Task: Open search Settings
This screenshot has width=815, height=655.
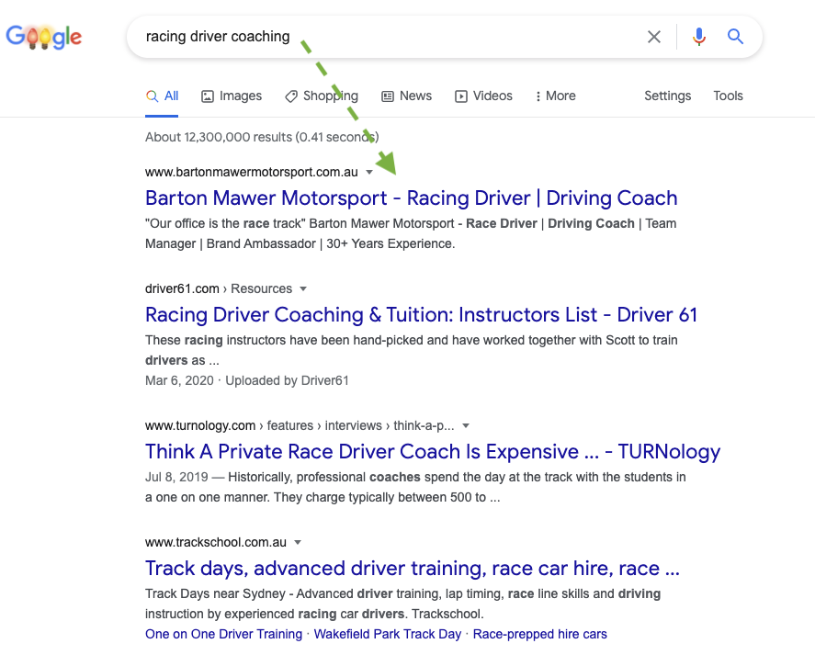Action: click(667, 96)
